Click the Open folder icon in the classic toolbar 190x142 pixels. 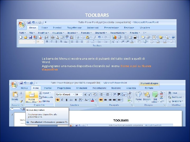click(x=25, y=37)
